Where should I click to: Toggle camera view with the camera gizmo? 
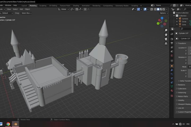click(x=166, y=39)
